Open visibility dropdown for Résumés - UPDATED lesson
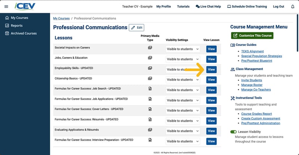The image size is (299, 155). click(x=183, y=121)
